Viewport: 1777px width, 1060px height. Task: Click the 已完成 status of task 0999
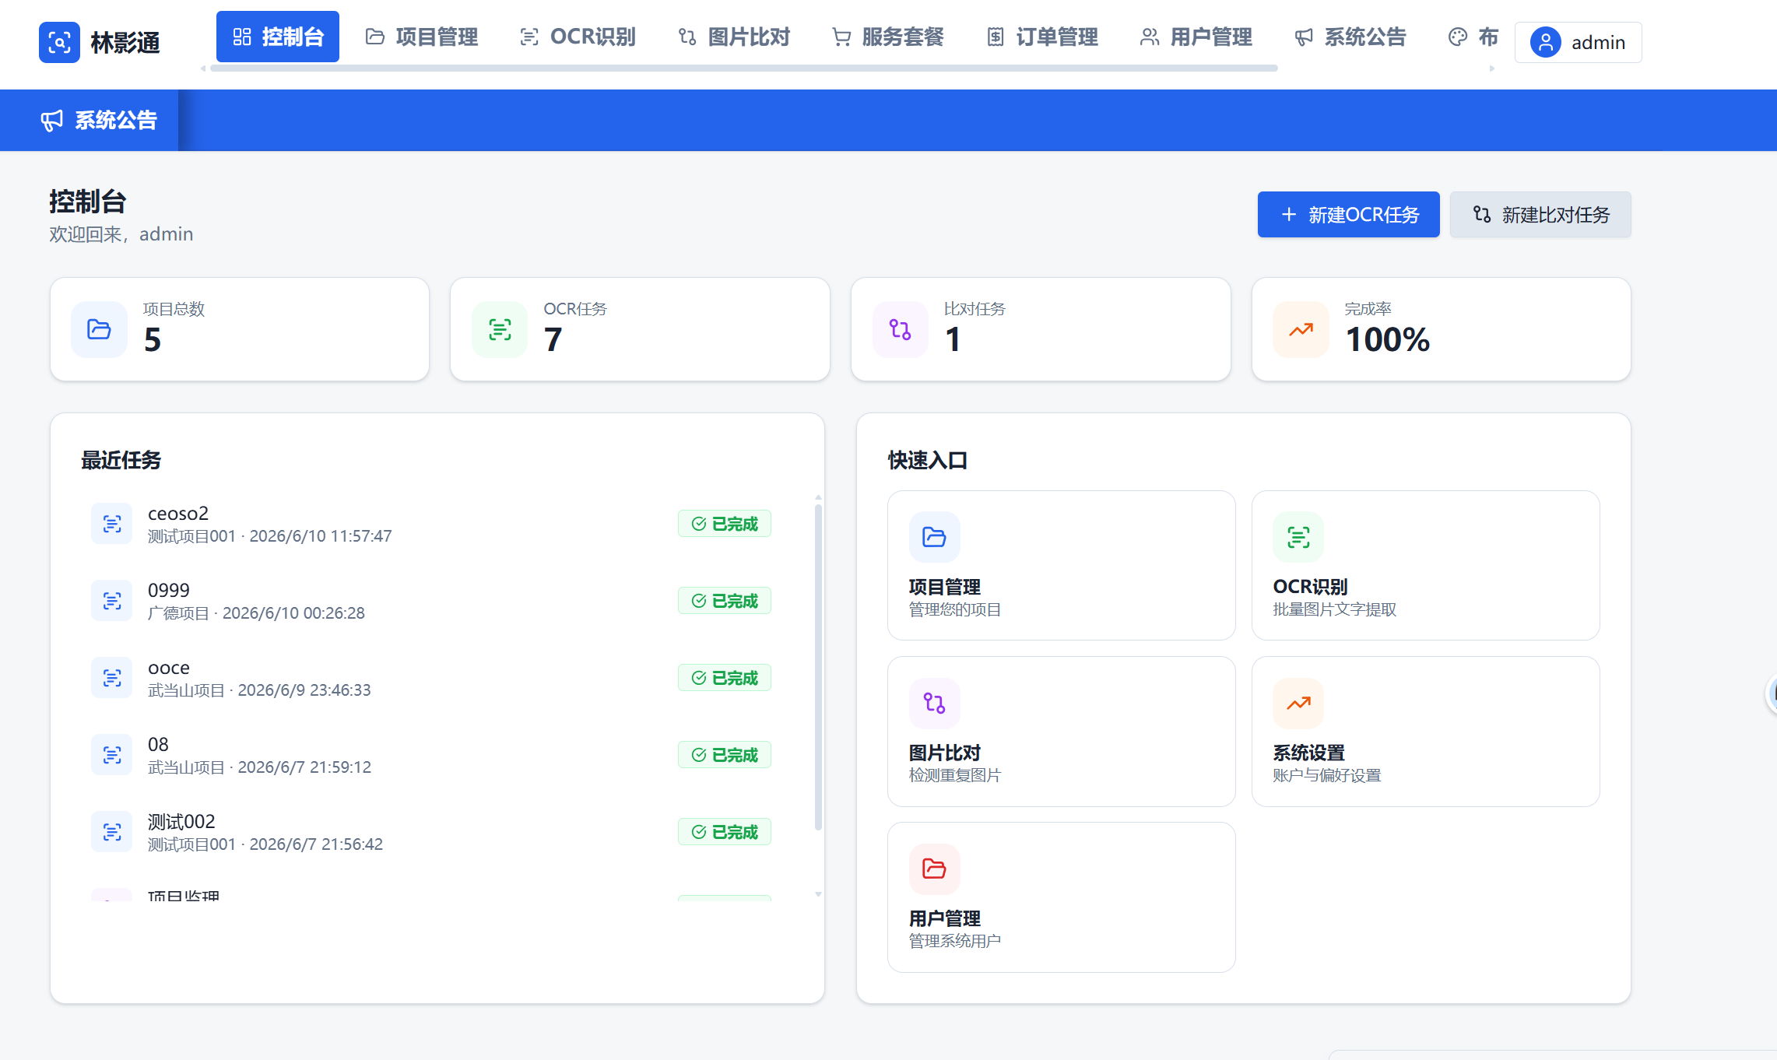(x=725, y=601)
